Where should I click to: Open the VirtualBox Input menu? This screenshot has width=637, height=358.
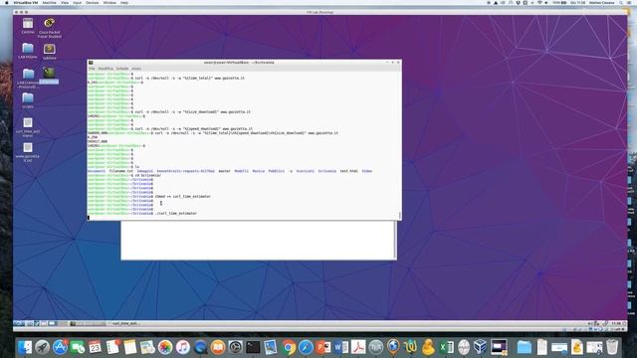point(78,3)
